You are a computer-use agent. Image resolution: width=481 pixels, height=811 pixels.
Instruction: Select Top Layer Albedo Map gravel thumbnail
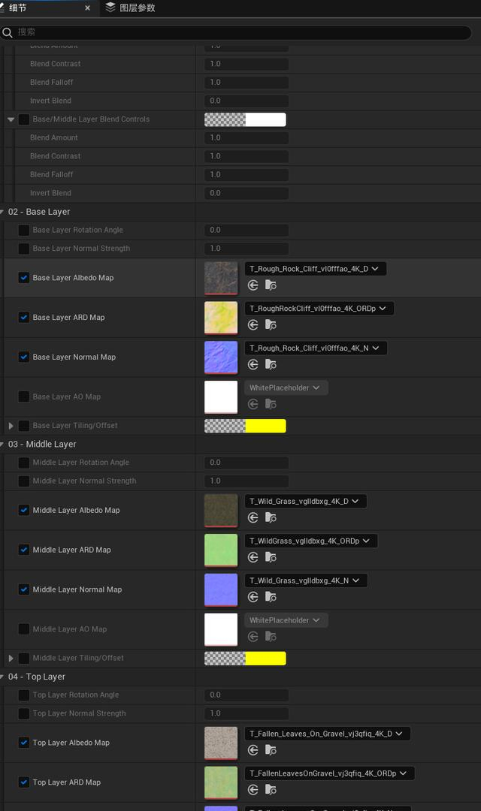click(221, 743)
